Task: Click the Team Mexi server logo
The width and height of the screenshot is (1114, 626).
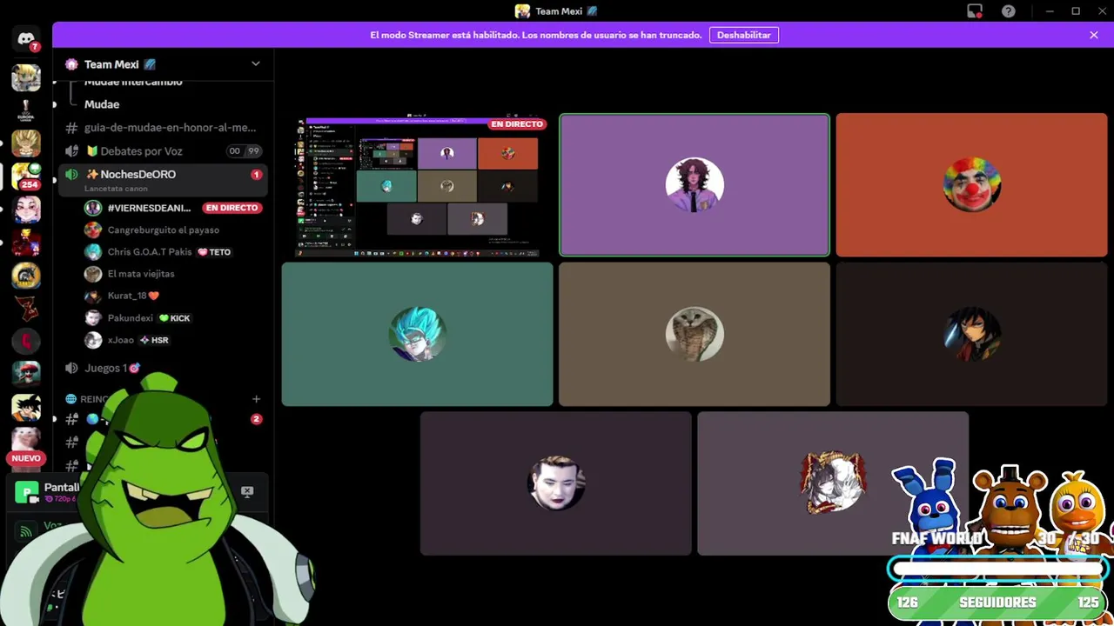Action: click(71, 64)
